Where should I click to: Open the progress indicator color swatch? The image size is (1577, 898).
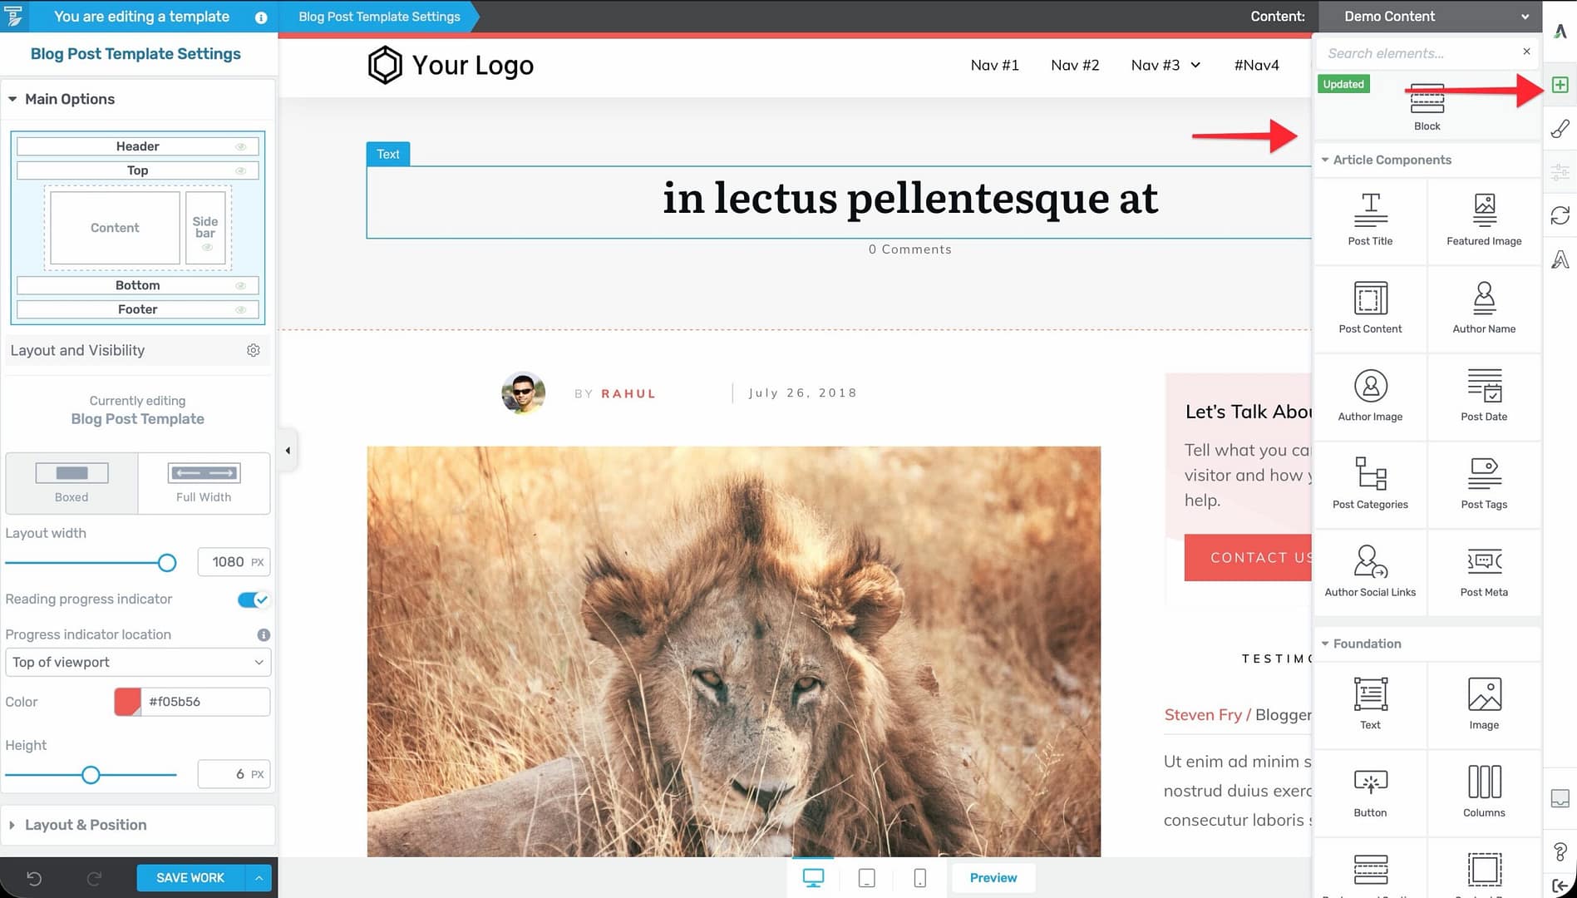(127, 702)
